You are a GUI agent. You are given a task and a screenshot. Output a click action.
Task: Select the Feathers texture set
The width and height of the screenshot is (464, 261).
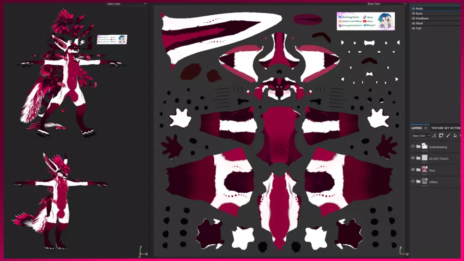tap(435, 18)
